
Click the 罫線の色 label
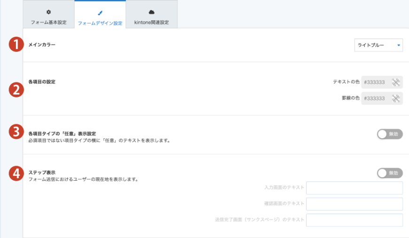[x=351, y=98]
